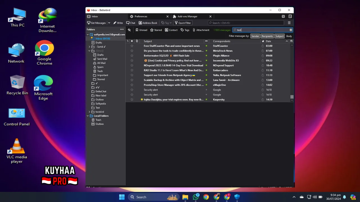Open Windows Security shield in taskbar

(x=237, y=197)
